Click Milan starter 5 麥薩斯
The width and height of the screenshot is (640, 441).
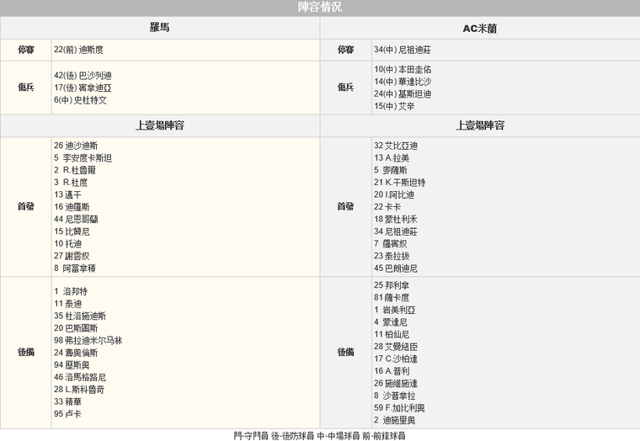point(390,170)
